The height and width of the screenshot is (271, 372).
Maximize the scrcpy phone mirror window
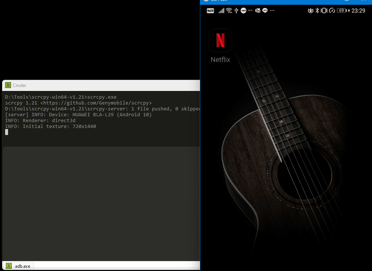(x=347, y=1)
